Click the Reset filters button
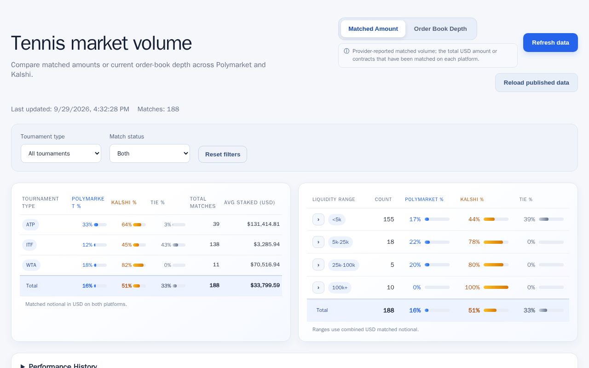 coord(223,155)
